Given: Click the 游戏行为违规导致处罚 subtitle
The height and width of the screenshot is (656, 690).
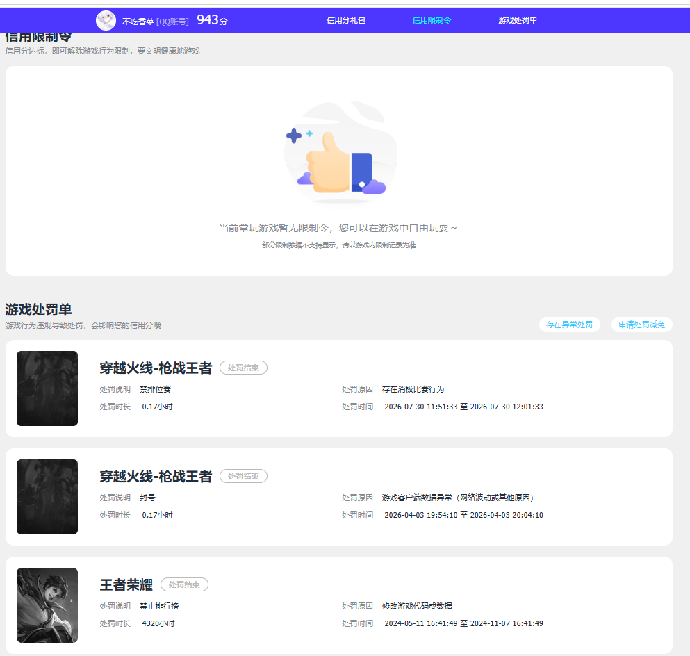Looking at the screenshot, I should 83,326.
